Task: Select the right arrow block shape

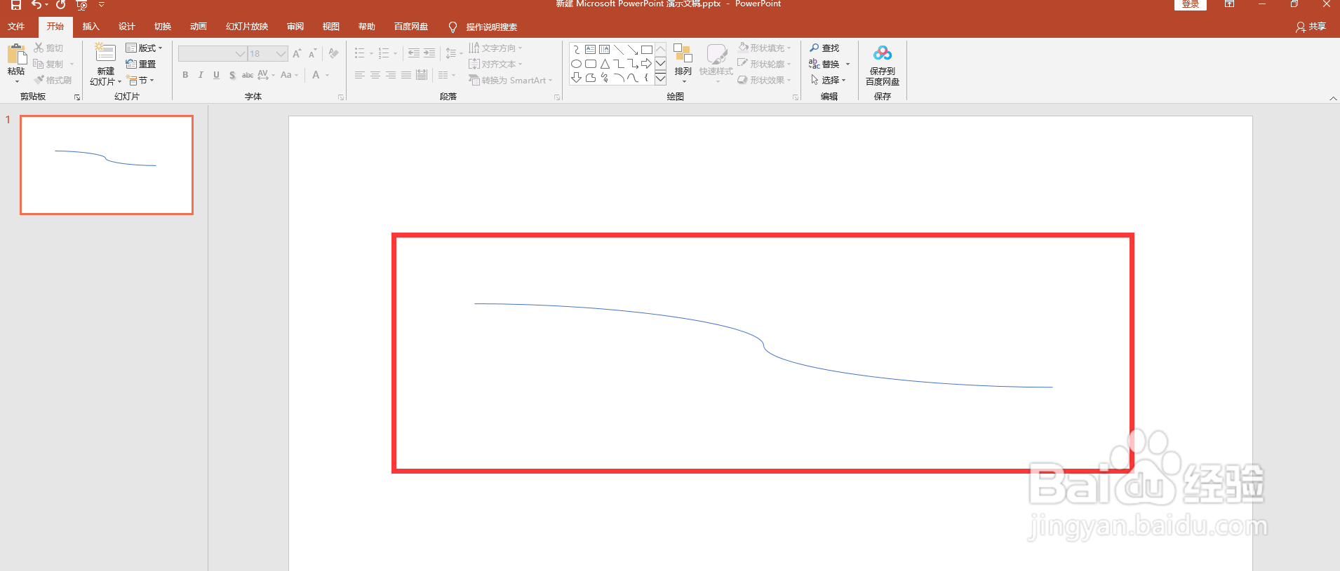Action: (647, 64)
